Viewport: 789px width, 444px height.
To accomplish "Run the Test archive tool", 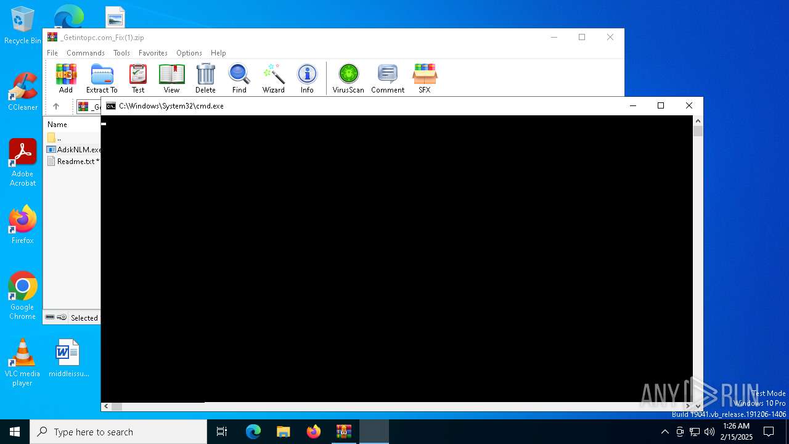I will tap(138, 78).
